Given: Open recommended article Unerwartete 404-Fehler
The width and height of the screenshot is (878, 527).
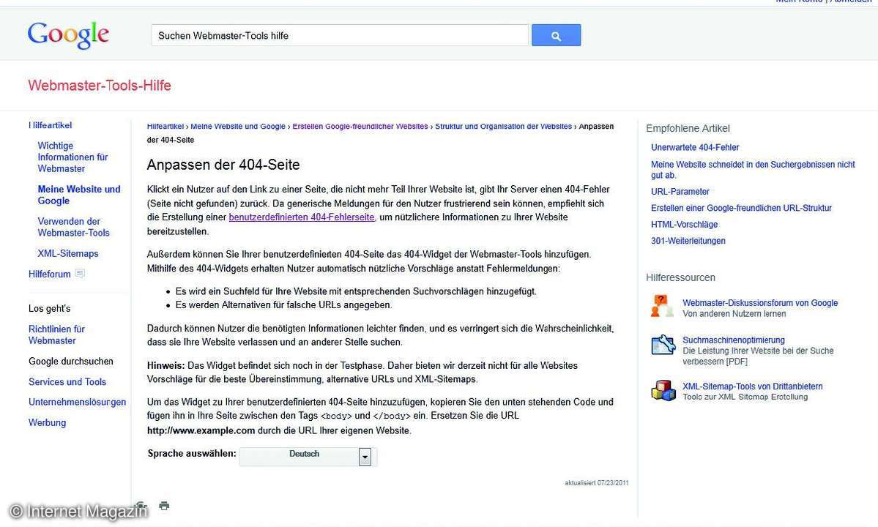Looking at the screenshot, I should point(695,147).
